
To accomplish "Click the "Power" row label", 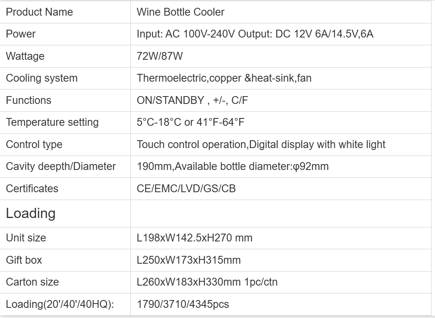I will (x=21, y=34).
